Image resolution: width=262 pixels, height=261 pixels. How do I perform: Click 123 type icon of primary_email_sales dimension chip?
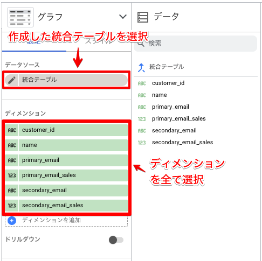(12, 175)
